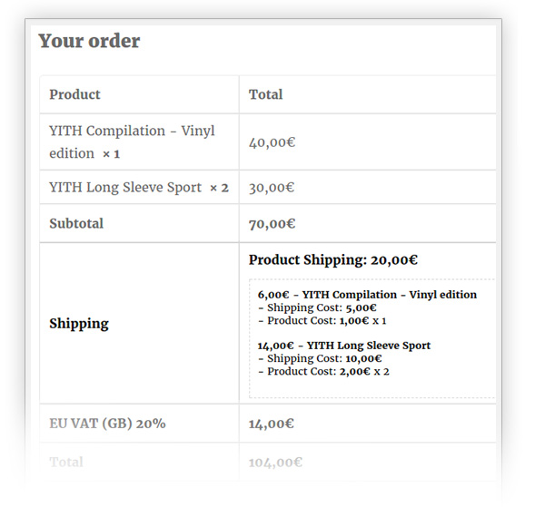The width and height of the screenshot is (545, 507).
Task: Click the Shipping row label
Action: (x=78, y=323)
